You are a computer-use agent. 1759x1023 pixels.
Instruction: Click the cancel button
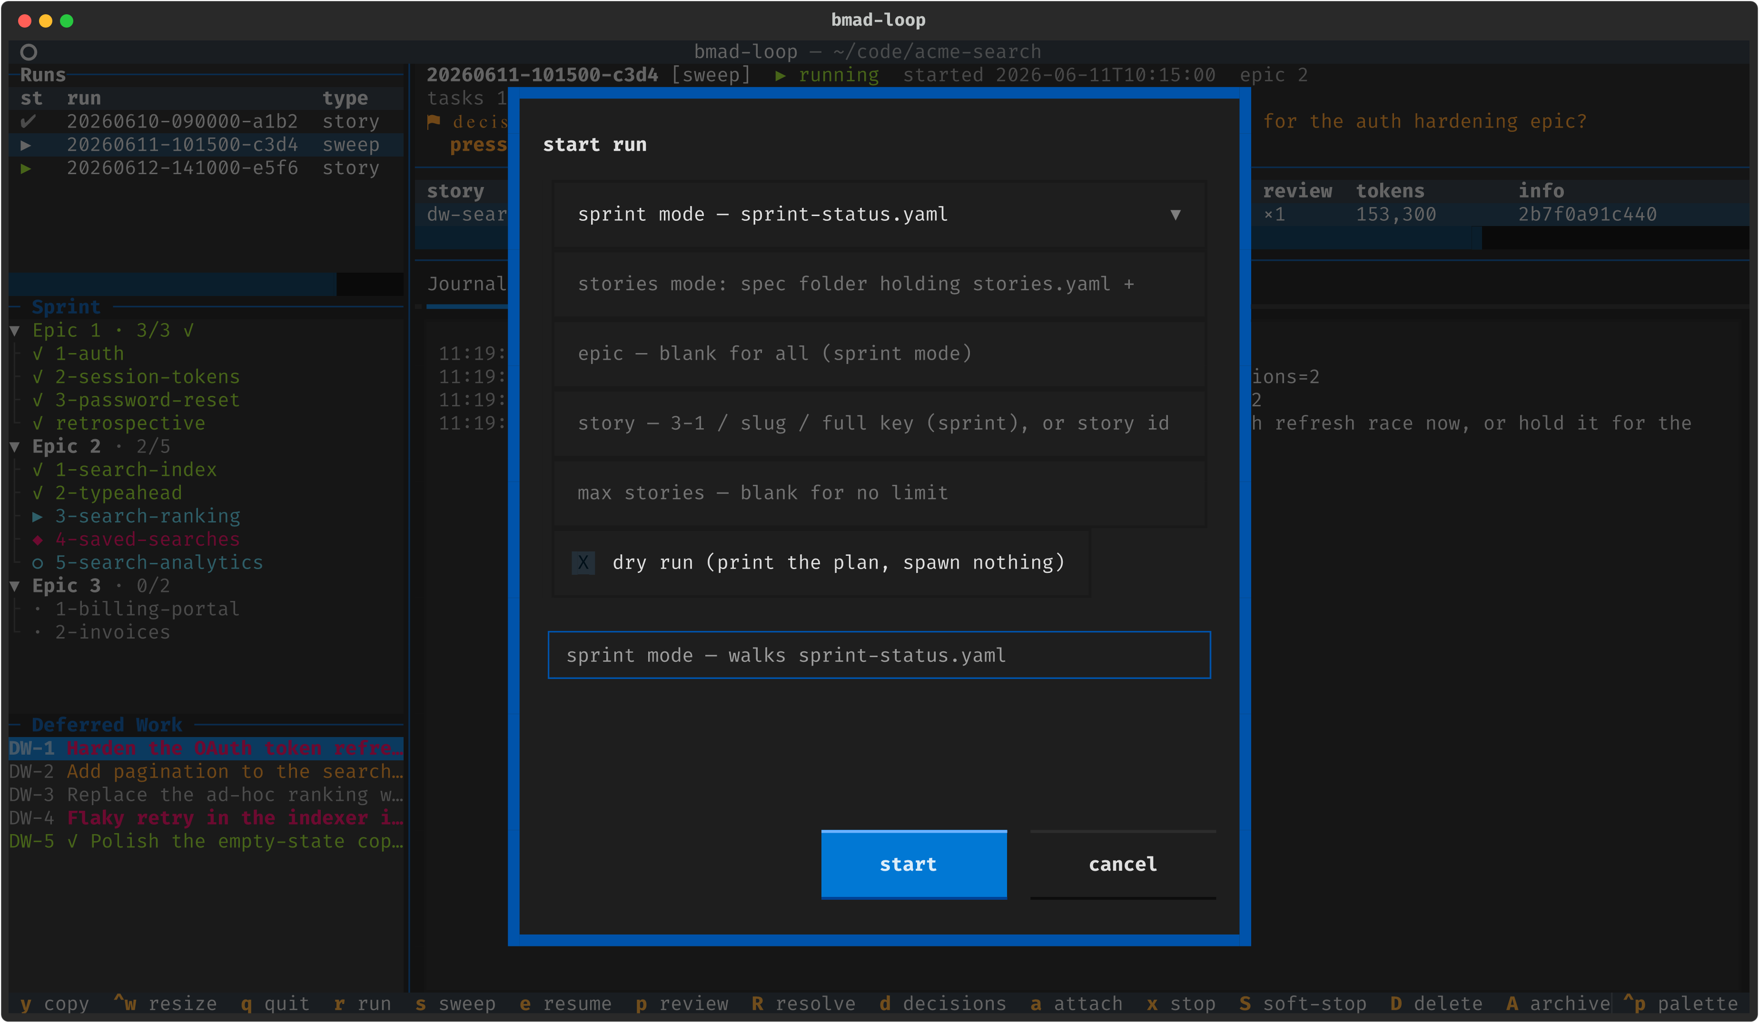[x=1122, y=864]
